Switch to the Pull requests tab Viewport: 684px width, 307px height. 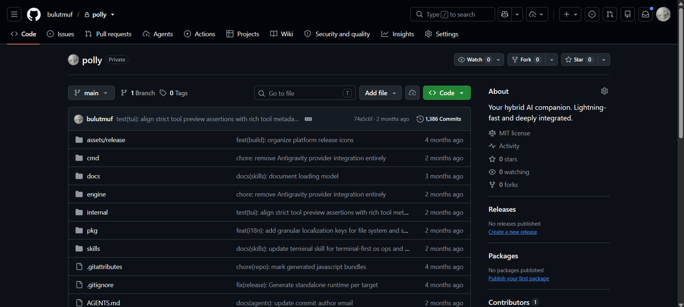coord(108,34)
